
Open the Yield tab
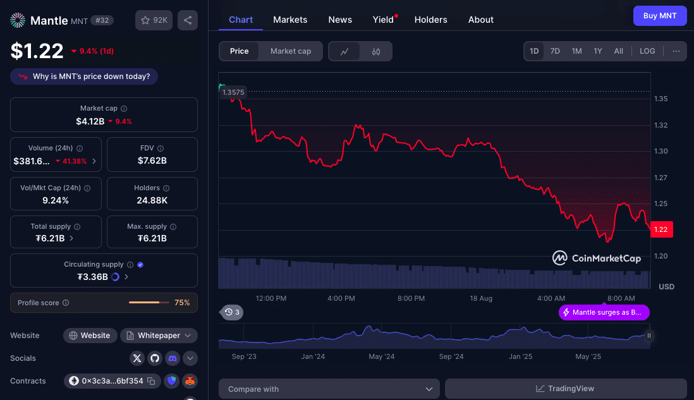point(383,20)
